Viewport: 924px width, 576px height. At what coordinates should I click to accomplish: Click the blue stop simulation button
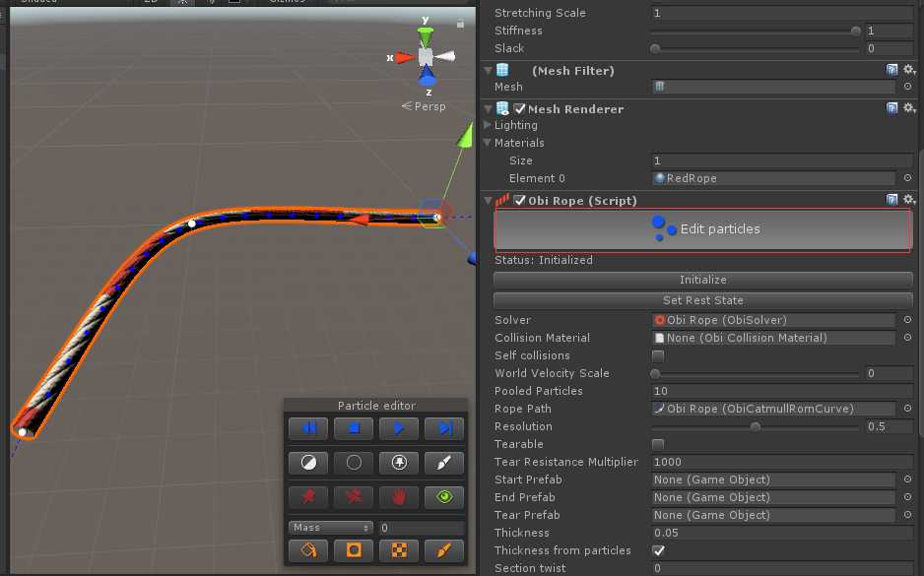click(x=354, y=428)
